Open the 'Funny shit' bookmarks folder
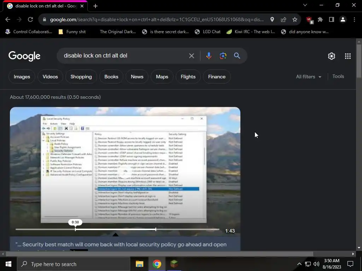Viewport: 362px width, 271px height. [x=72, y=32]
